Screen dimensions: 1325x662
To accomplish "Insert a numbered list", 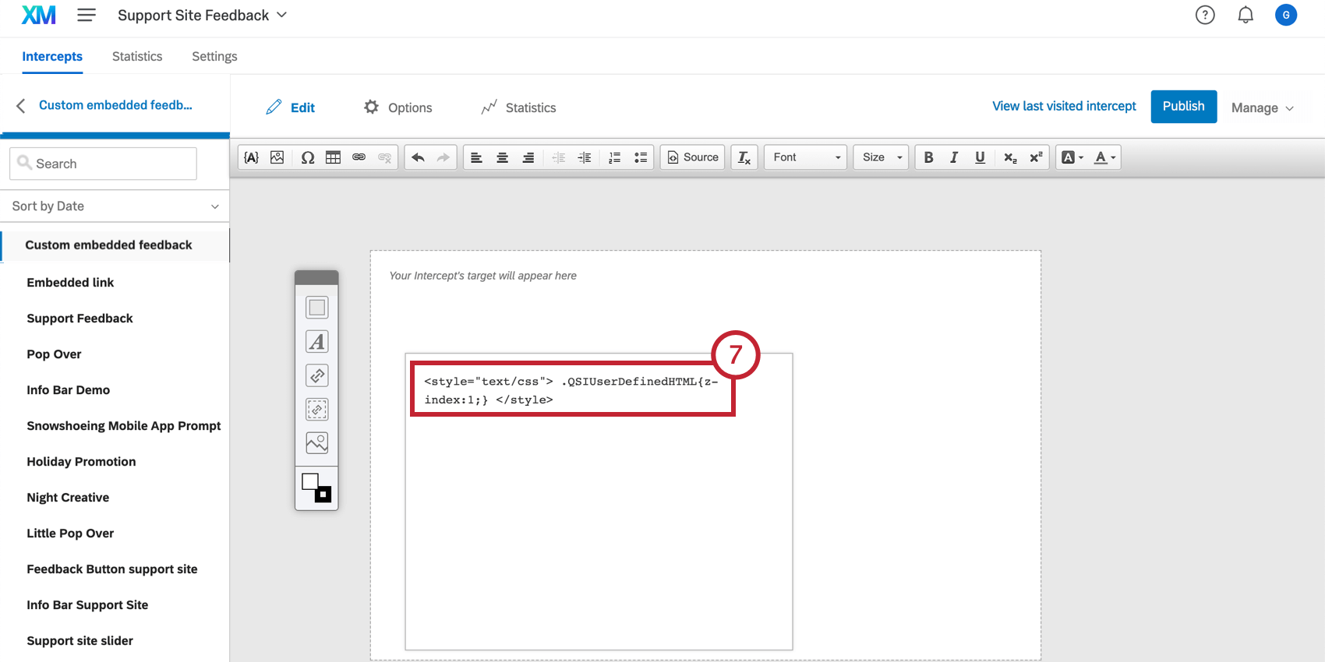I will pyautogui.click(x=614, y=157).
